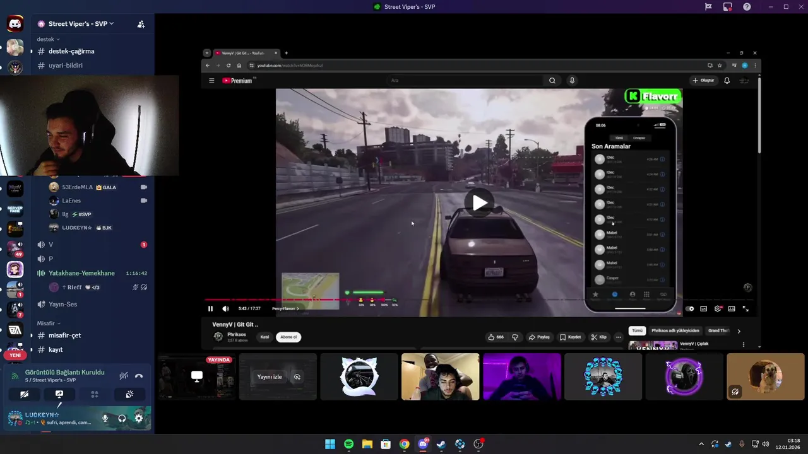Select the purple-lit webcam participant tile
The height and width of the screenshot is (454, 808).
[522, 376]
